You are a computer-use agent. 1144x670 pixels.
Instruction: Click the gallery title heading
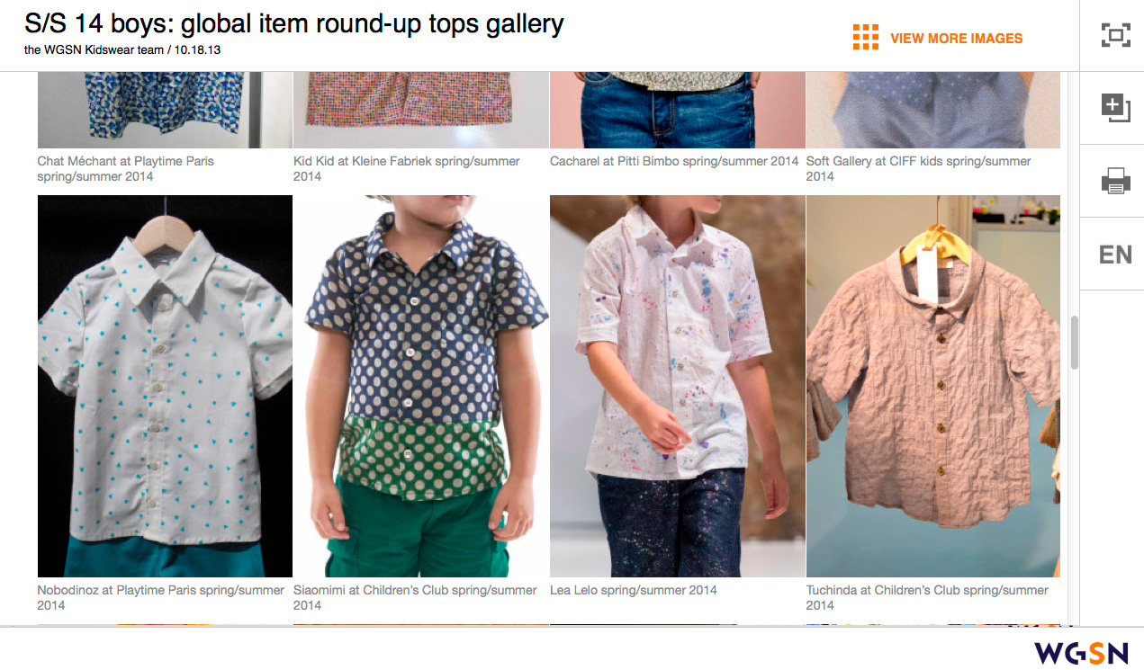[x=294, y=22]
